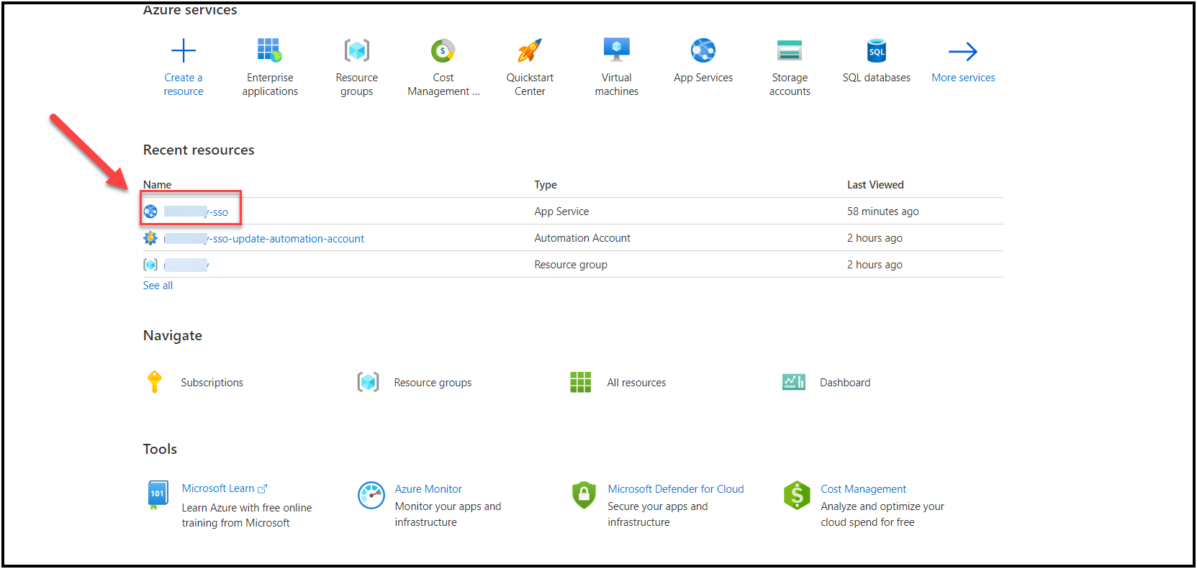Launch the Quickstart Center rocket icon
Viewport: 1197px width, 569px height.
(x=530, y=51)
